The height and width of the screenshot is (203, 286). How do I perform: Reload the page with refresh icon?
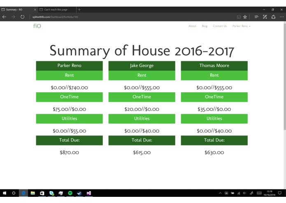click(x=23, y=17)
